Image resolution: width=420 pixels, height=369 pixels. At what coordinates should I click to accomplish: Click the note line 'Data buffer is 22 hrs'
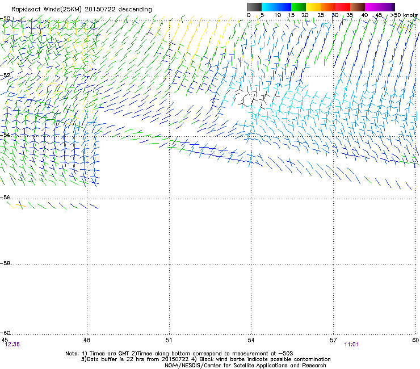tap(206, 359)
